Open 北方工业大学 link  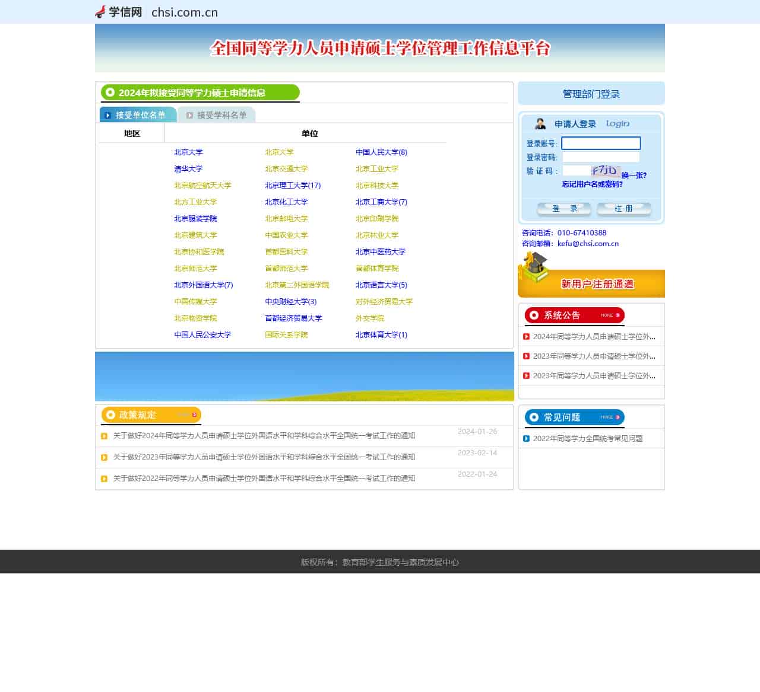pos(195,202)
